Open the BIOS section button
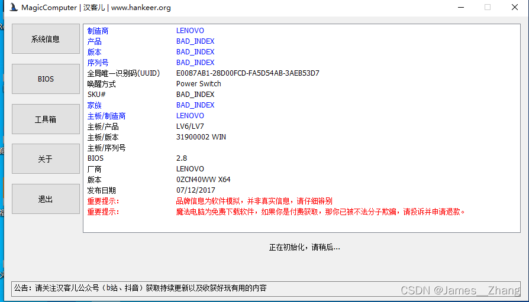The image size is (529, 302). (x=46, y=79)
